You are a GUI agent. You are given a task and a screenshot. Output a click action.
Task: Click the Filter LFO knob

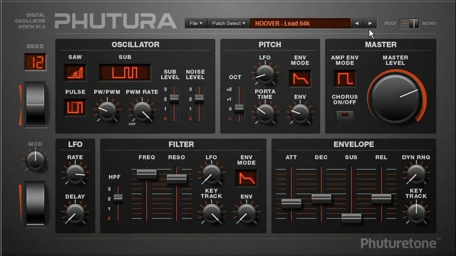[x=211, y=174]
